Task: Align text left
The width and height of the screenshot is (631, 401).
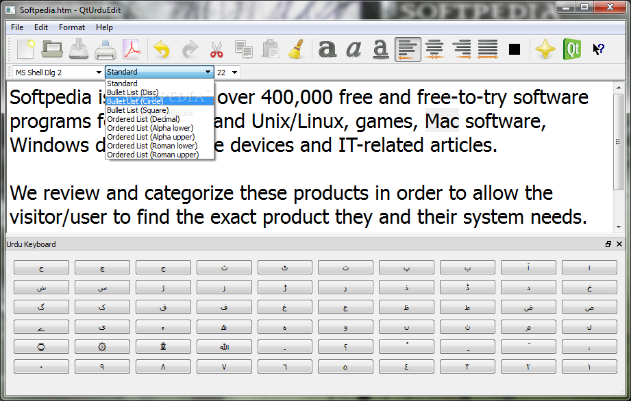Action: click(x=408, y=49)
